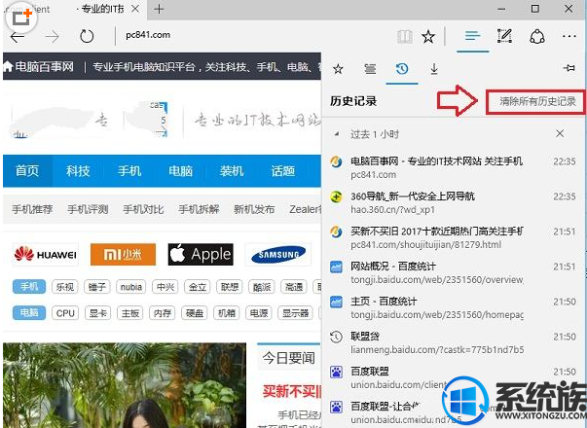Viewport: 587px width, 428px height.
Task: Click the Apple brand logo
Action: click(x=201, y=255)
